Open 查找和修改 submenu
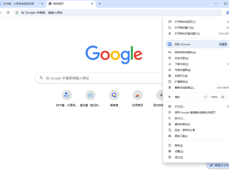Image resolution: width=229 pixels, height=171 pixels. pos(196,124)
